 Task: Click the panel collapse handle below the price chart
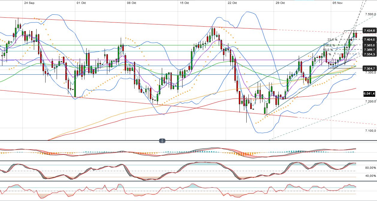click(162, 141)
